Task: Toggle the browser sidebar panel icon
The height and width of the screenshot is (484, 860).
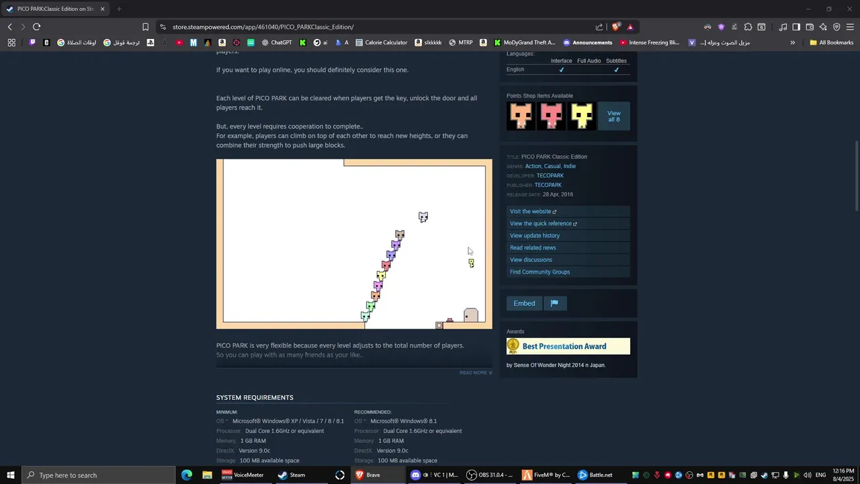Action: click(x=796, y=27)
